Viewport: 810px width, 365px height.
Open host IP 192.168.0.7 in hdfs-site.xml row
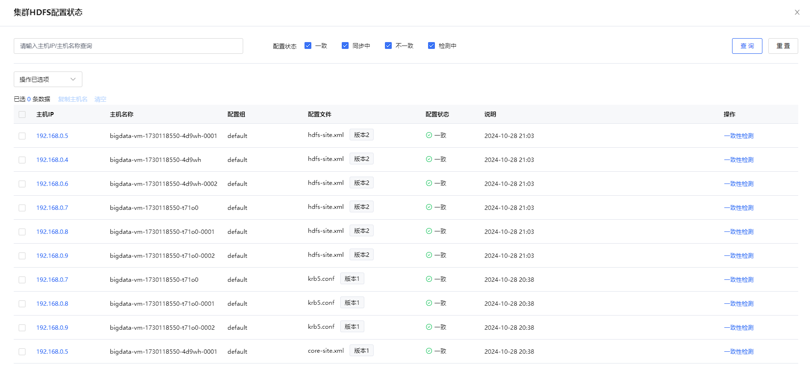coord(52,208)
